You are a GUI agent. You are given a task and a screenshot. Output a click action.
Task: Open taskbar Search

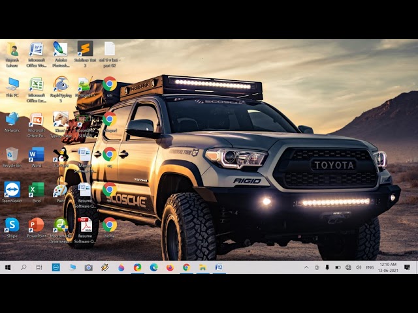pos(24,267)
